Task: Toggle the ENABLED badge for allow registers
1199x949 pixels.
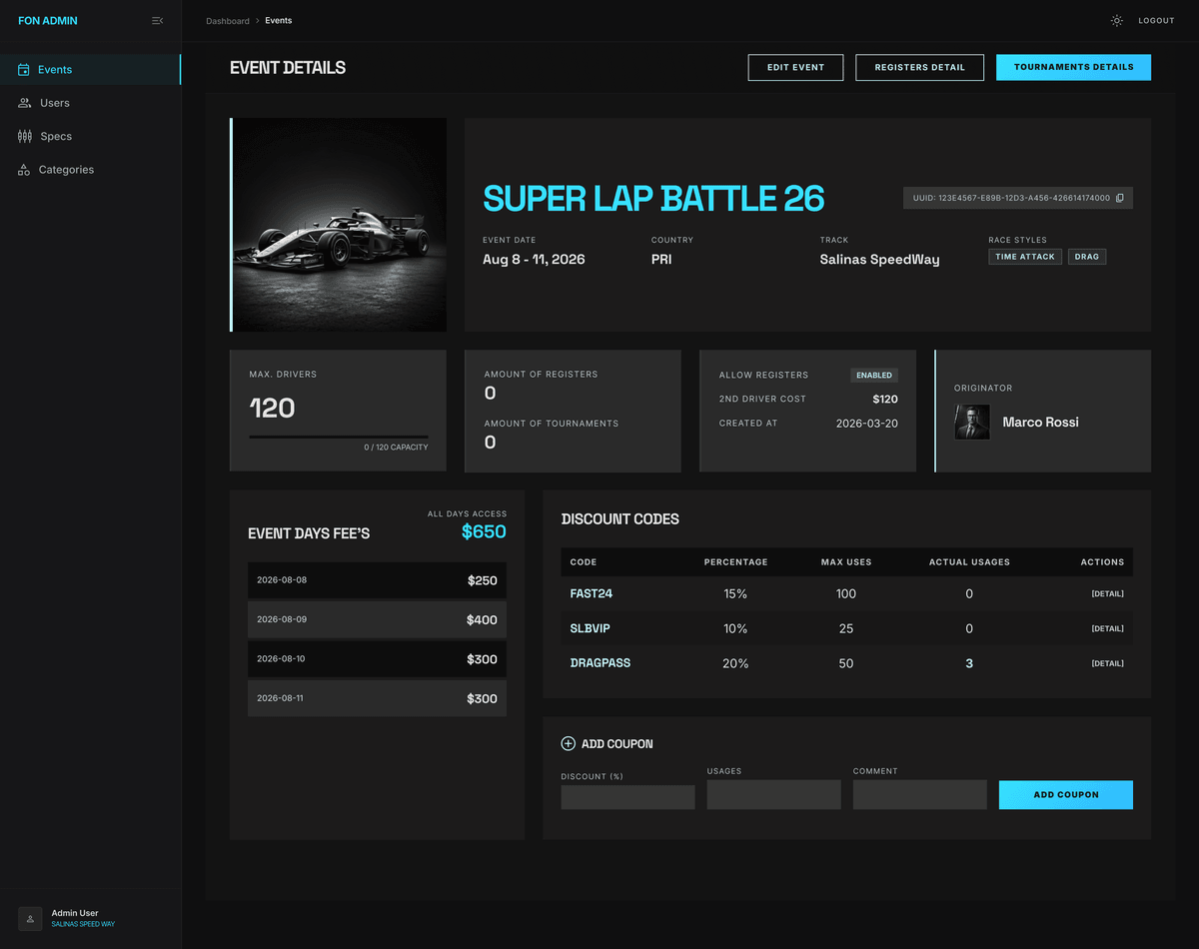Action: point(873,375)
